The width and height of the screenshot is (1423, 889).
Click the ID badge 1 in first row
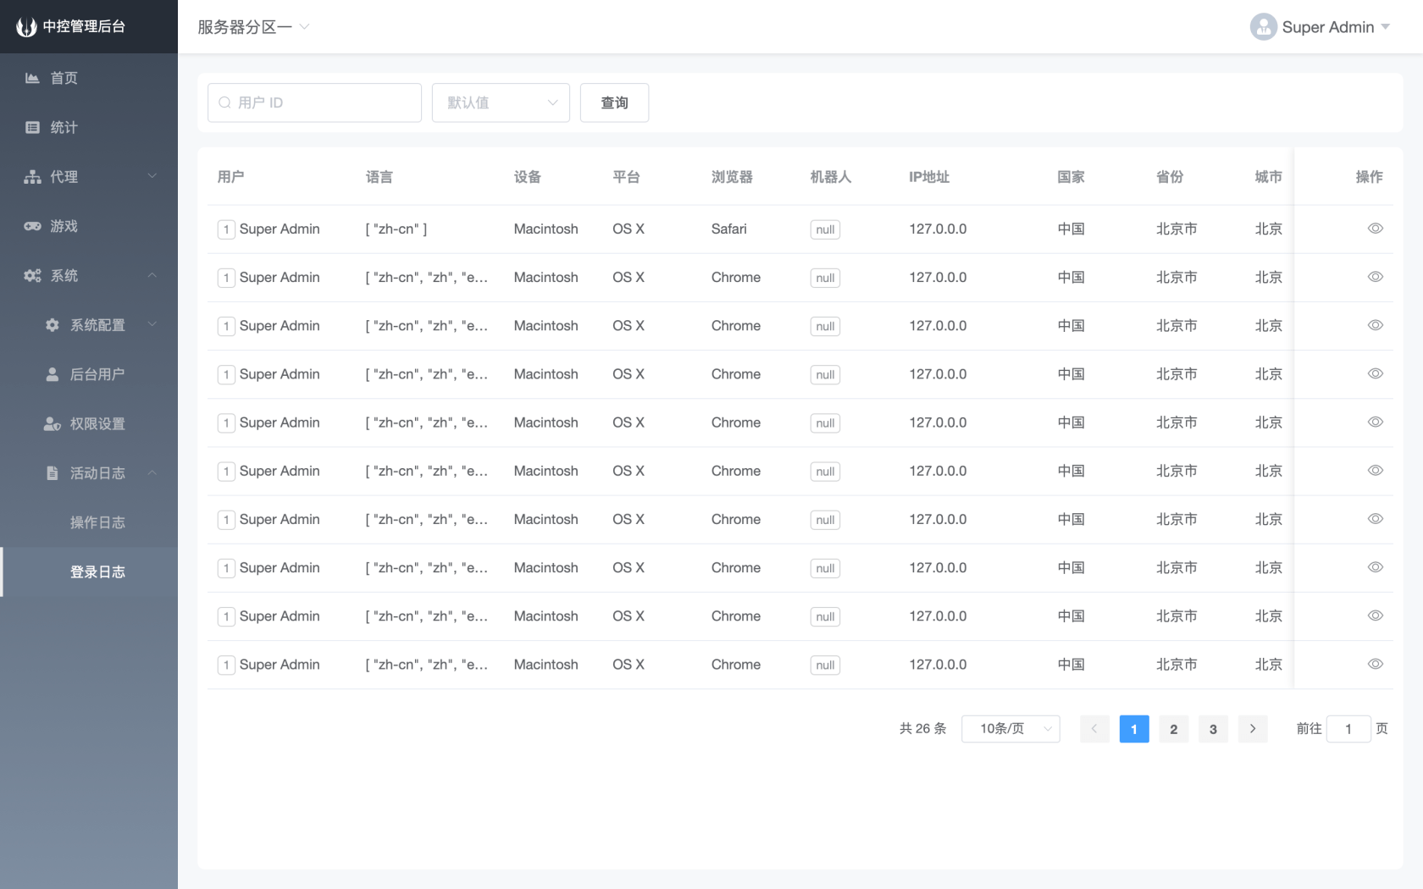pyautogui.click(x=226, y=229)
